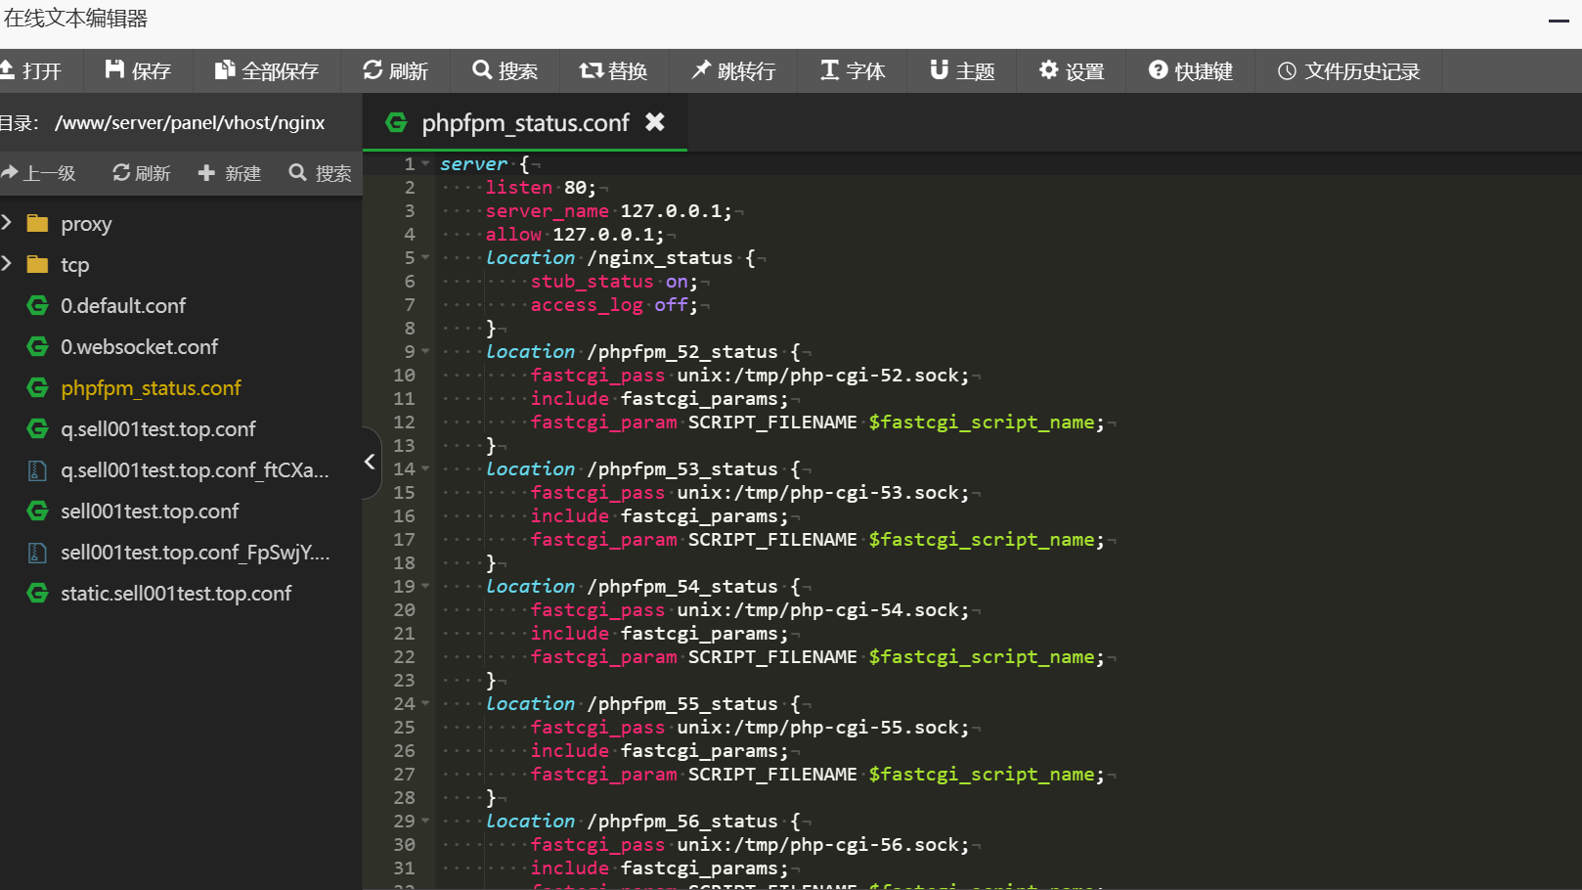
Task: Click the sell001test.top.conf_FpSwjY file icon
Action: click(x=37, y=553)
